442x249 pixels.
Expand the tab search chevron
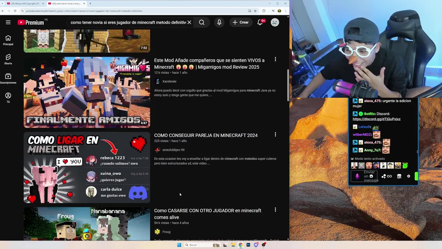click(3, 3)
